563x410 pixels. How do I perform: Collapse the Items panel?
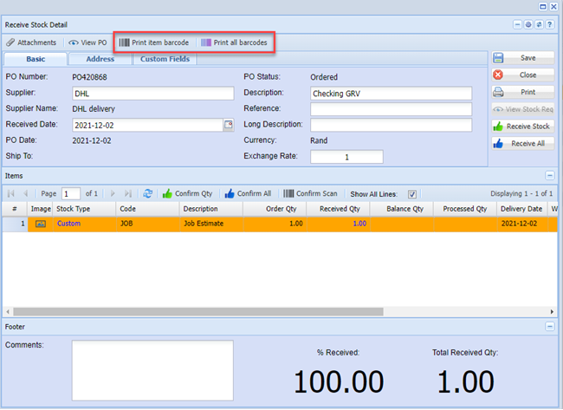tap(549, 176)
